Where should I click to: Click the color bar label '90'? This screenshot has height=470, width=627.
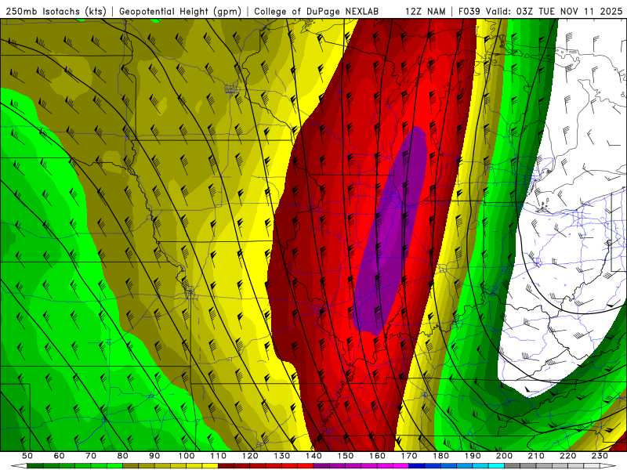pos(154,456)
